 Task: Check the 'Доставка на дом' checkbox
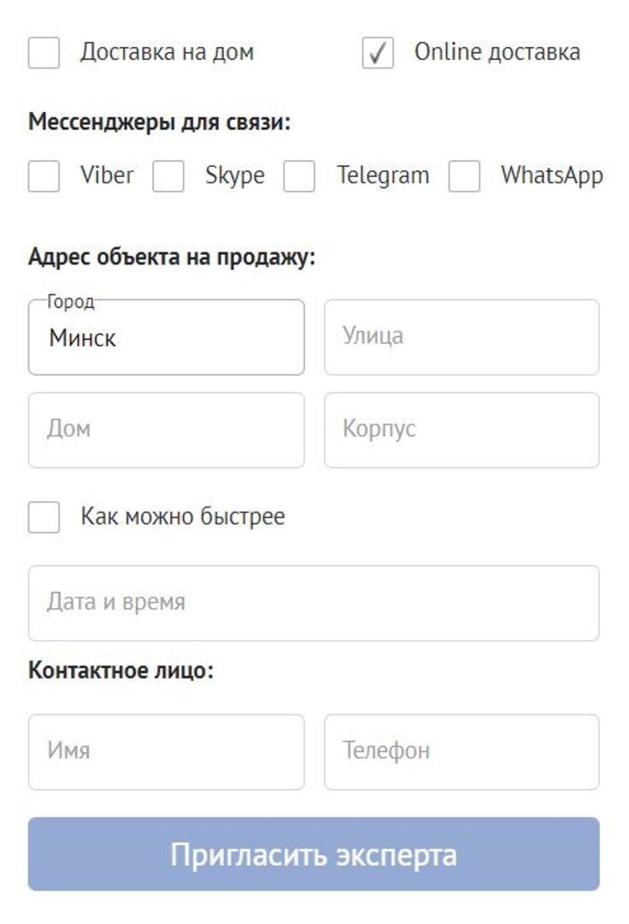point(44,53)
